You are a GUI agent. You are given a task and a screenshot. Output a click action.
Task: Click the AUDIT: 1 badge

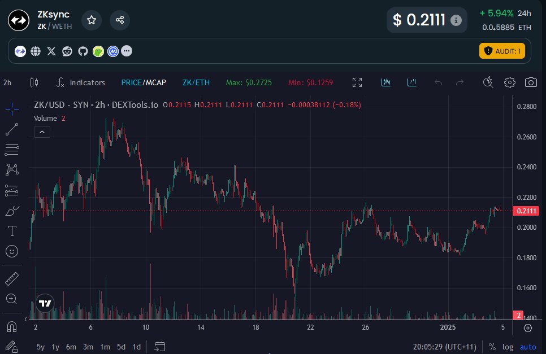[502, 51]
